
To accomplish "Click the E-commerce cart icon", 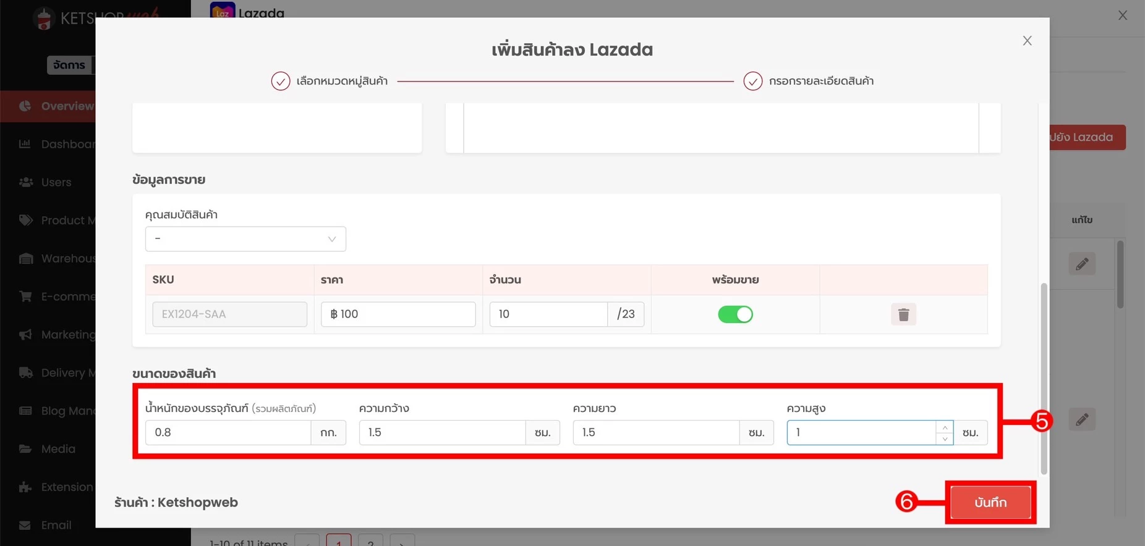I will pos(25,296).
